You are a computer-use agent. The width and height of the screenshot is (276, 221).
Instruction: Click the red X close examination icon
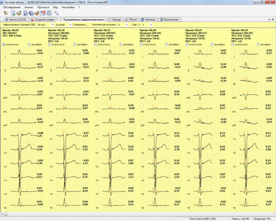[42, 13]
